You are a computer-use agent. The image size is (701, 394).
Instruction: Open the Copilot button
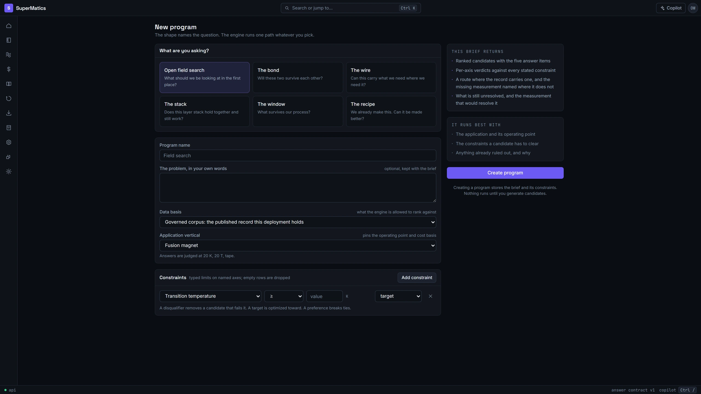pyautogui.click(x=671, y=8)
